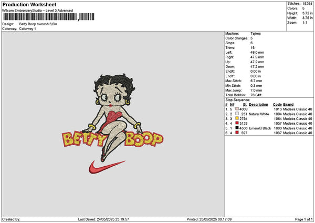Screen dimensions: 315x223
Task: Click 'Wilcom EmbroideryStudio – Level 3 Advanced' text
Action: (x=38, y=11)
